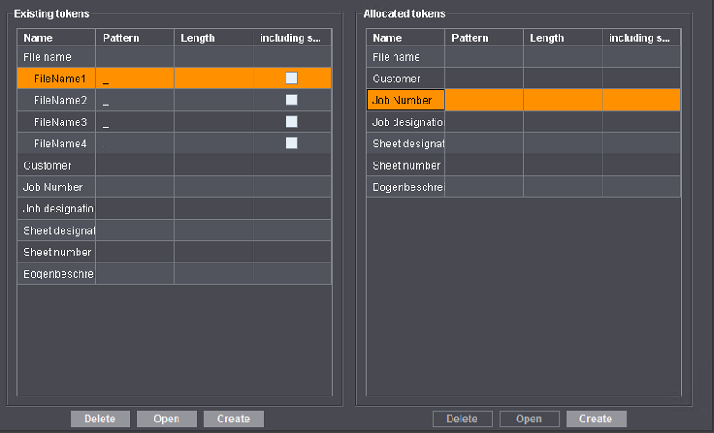This screenshot has height=433, width=714.
Task: Click Create button under Allocated tokens
Action: pos(596,419)
